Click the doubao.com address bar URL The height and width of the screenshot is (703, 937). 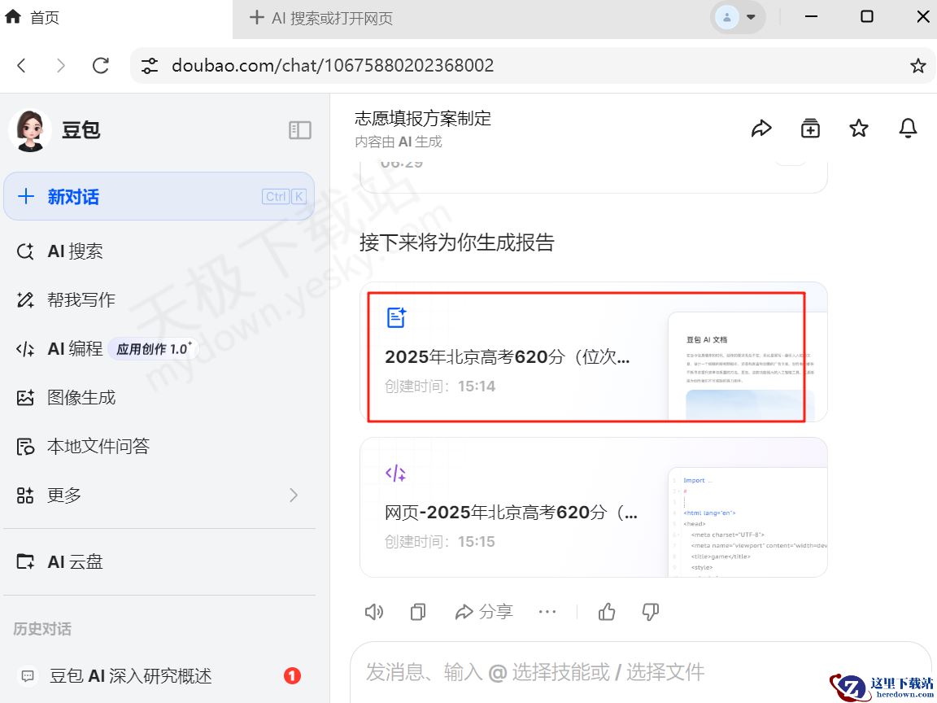pyautogui.click(x=333, y=65)
